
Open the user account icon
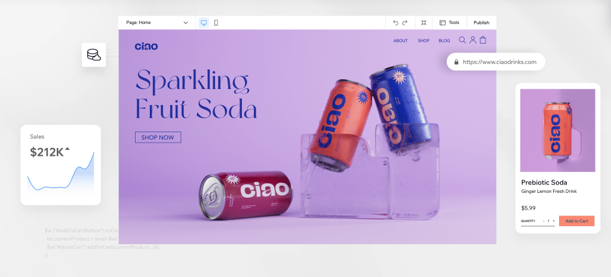coord(472,41)
